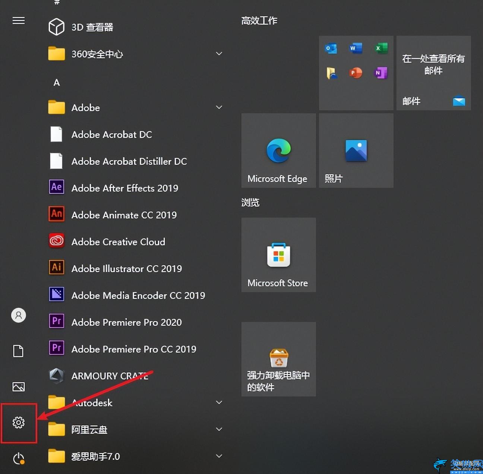Viewport: 483px width, 474px height.
Task: Open Adobe Animate via An icon
Action: pos(57,214)
